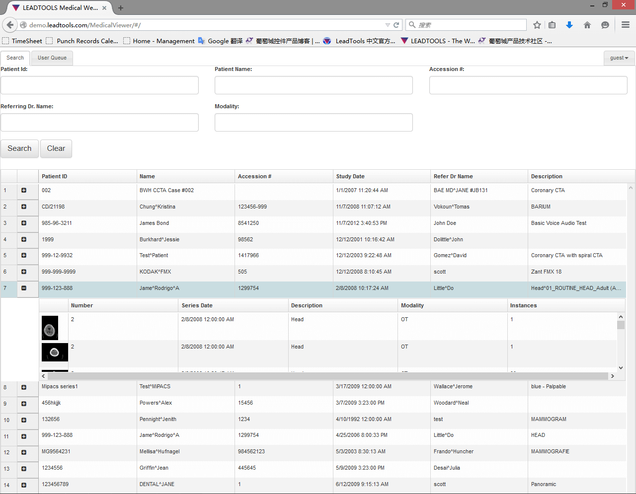Open the guest user dropdown
The image size is (636, 494).
[x=619, y=58]
